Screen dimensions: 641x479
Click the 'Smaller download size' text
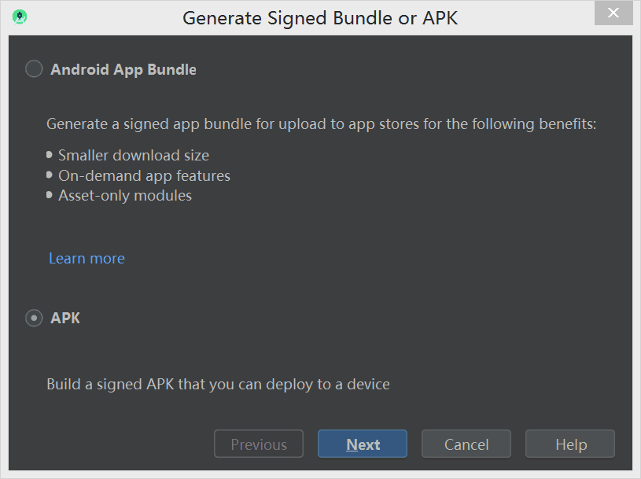134,156
